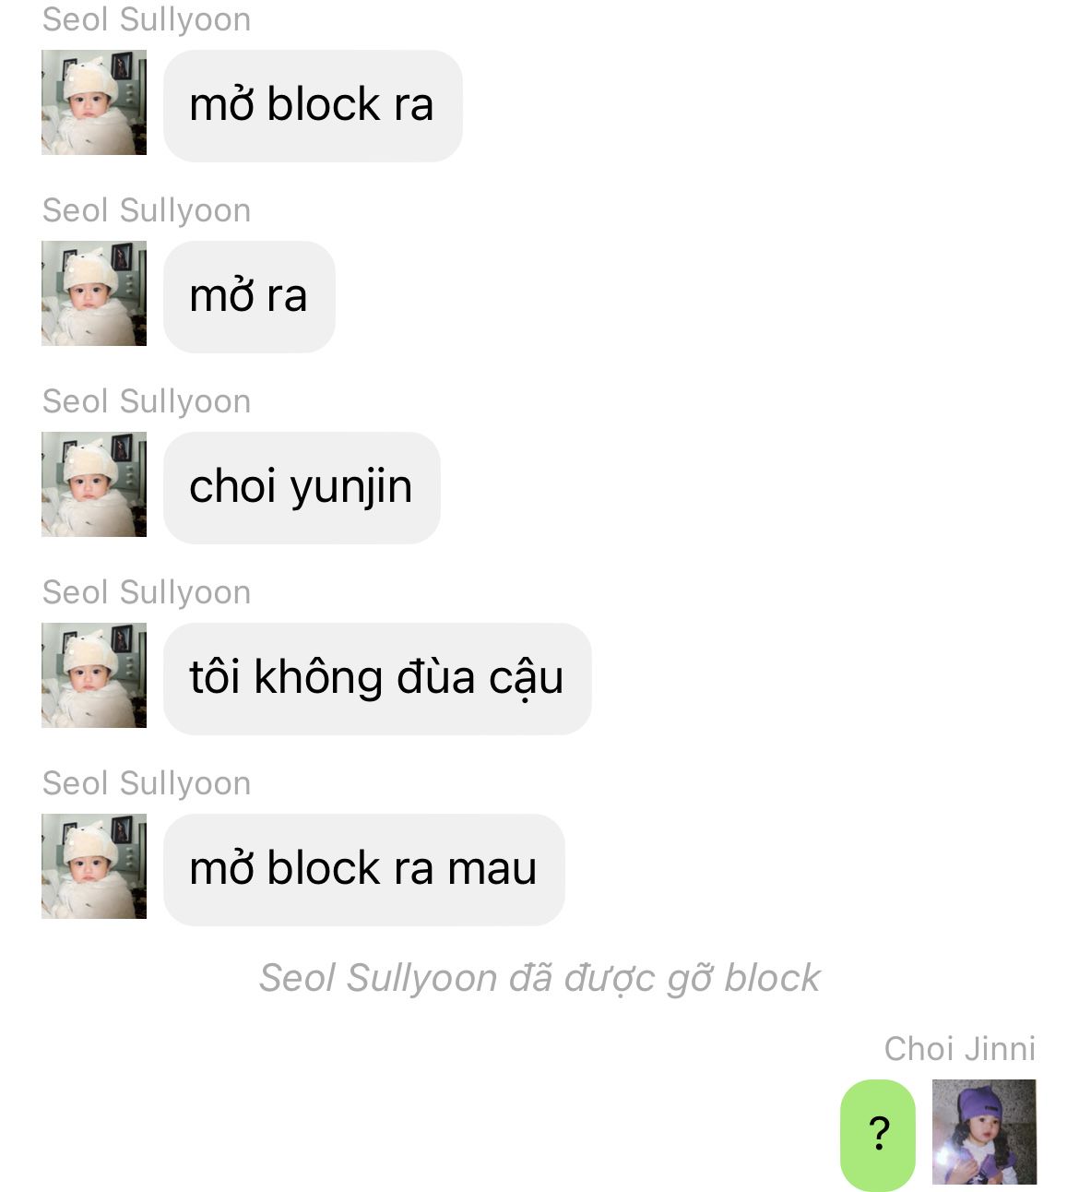Click Seol Sullyoon name above 'mở block ra mau'

pos(147,783)
